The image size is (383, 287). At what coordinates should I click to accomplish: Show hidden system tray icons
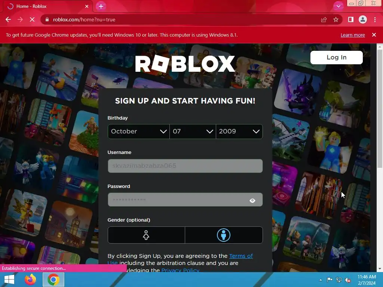[x=321, y=280]
